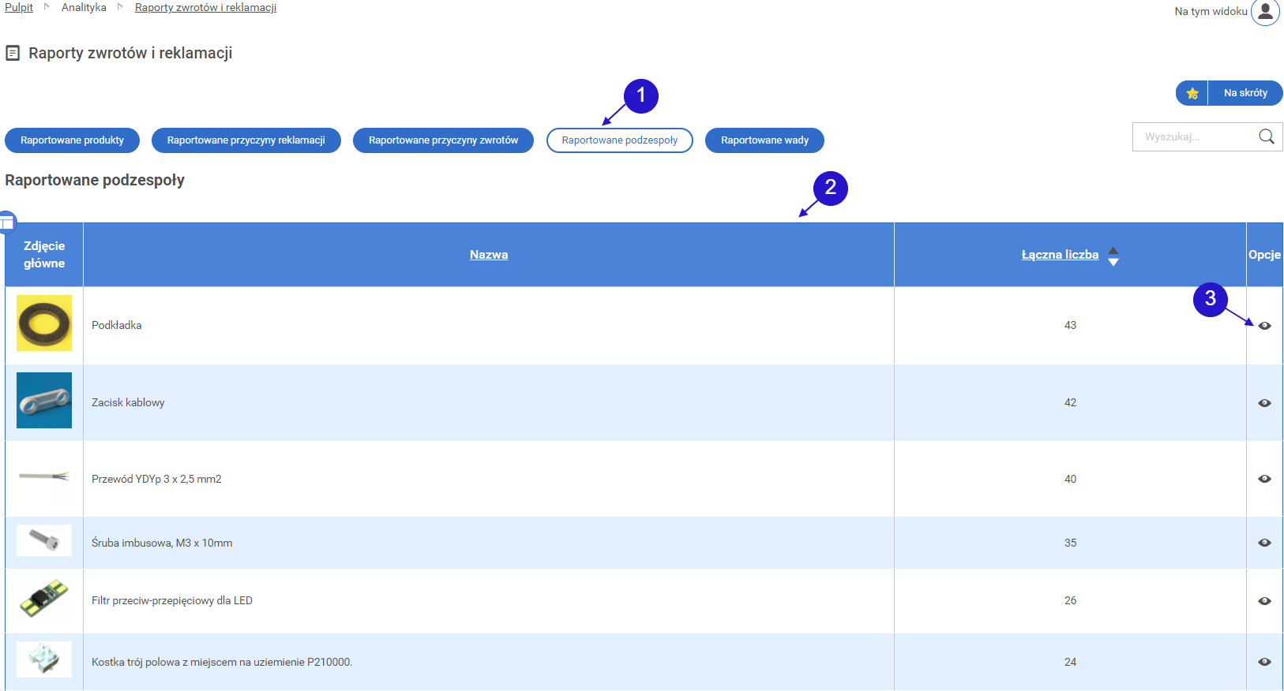Switch to Raportowane produkty tab
Viewport: 1284px width, 691px height.
[x=73, y=140]
